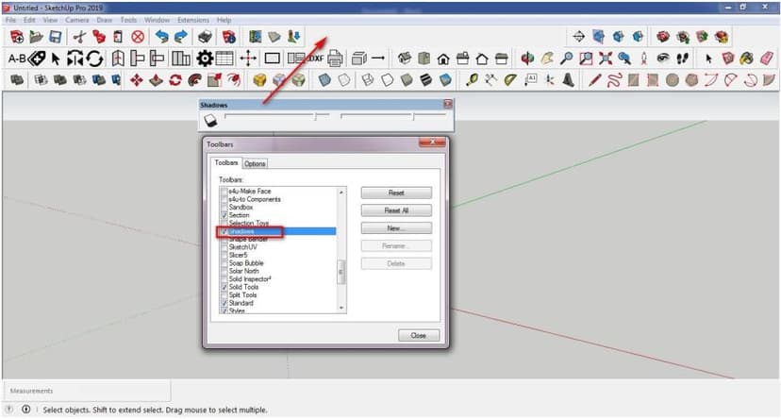
Task: Enable the SketchUV toolbar checkbox
Action: coord(224,247)
